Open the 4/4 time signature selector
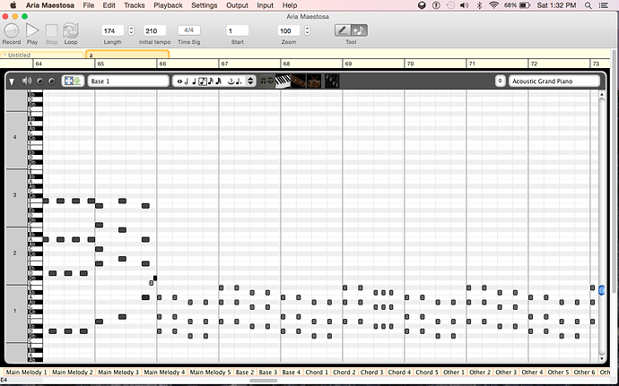This screenshot has width=619, height=386. point(188,30)
